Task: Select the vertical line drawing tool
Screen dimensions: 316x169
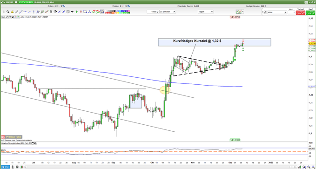Action: pos(34,12)
